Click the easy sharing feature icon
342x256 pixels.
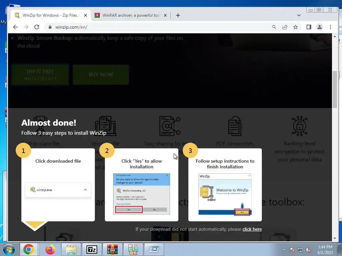tap(170, 126)
